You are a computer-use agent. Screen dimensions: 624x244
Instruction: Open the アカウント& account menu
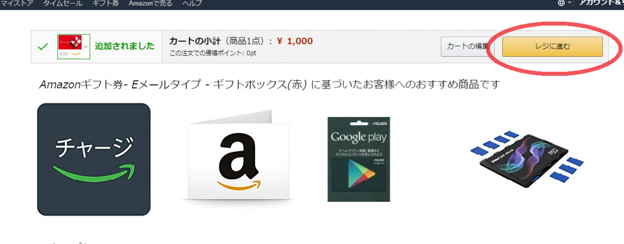tap(602, 3)
